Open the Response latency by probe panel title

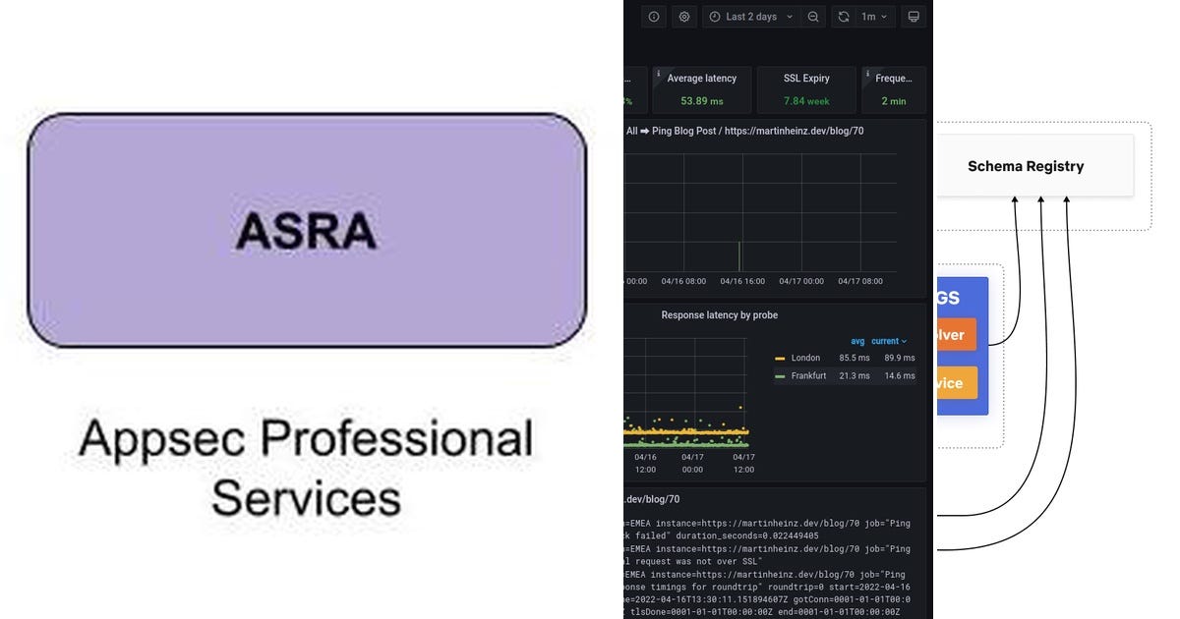coord(720,315)
